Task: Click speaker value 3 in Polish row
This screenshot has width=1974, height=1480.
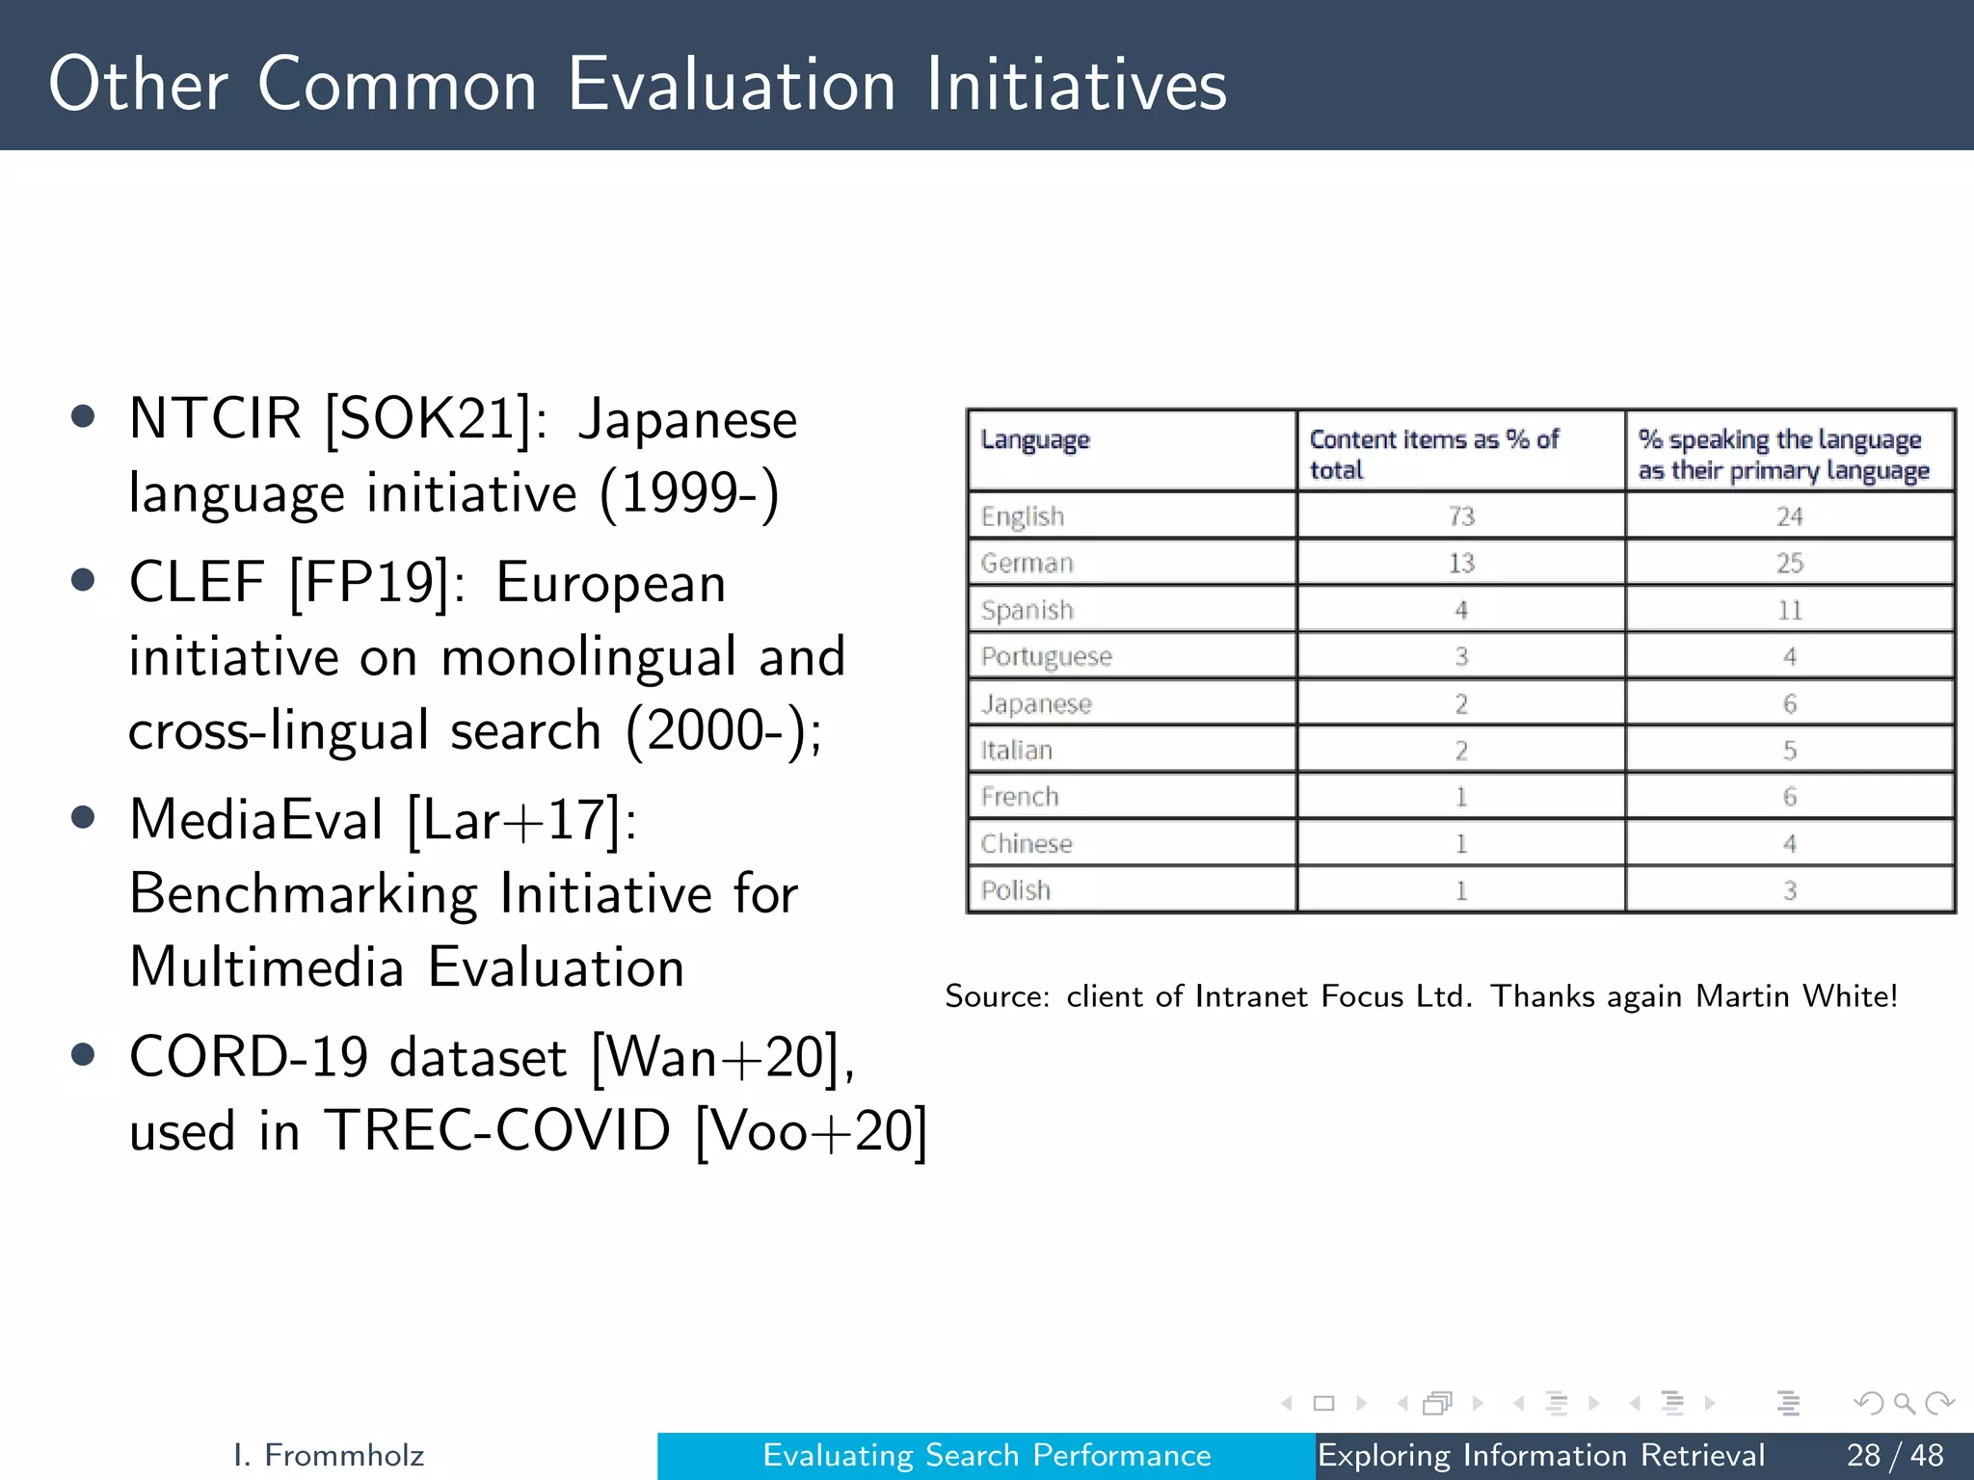Action: click(x=1790, y=890)
